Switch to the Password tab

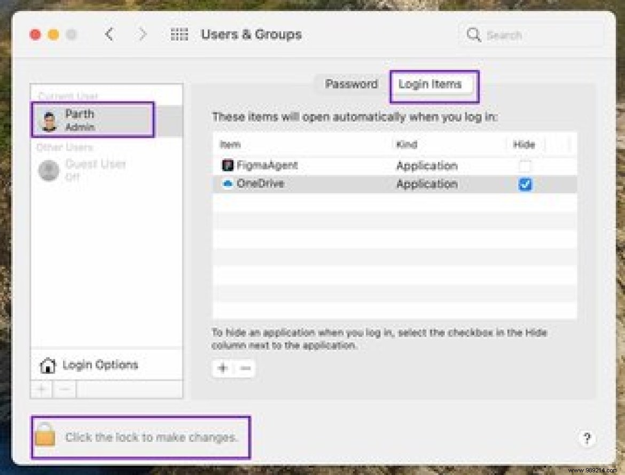[x=351, y=84]
